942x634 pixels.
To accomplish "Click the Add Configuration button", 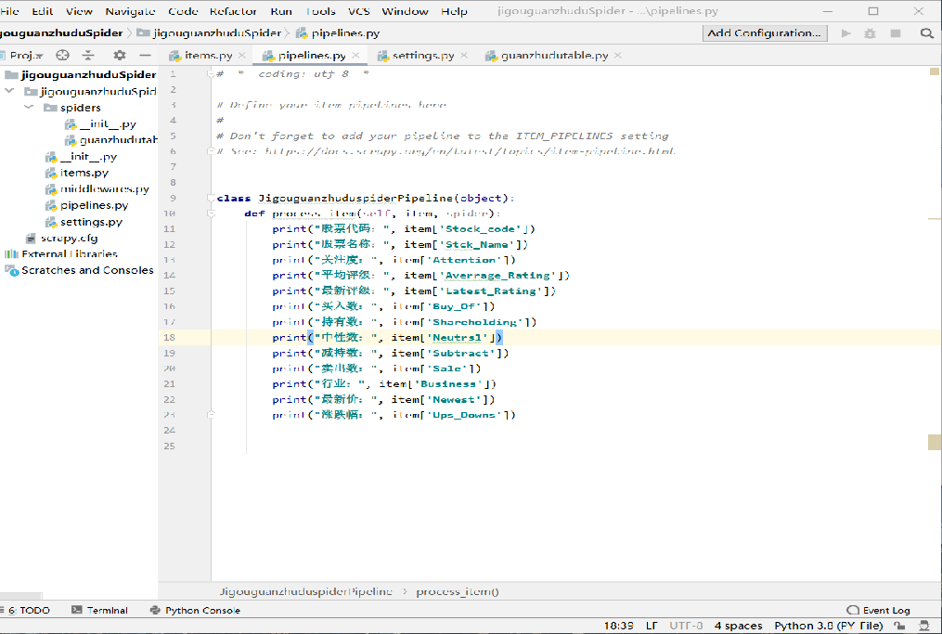I will click(764, 33).
